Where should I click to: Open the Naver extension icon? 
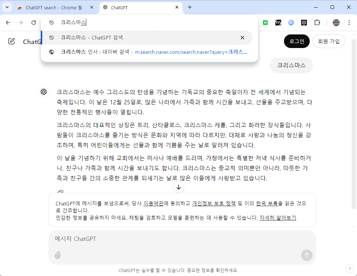click(x=265, y=22)
